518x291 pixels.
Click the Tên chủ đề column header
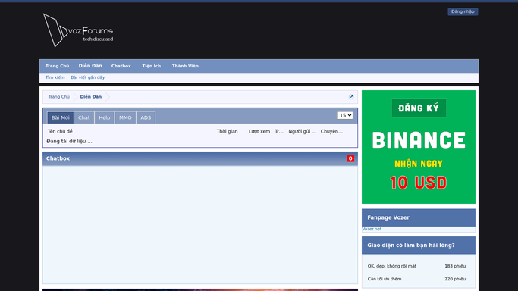(60, 131)
